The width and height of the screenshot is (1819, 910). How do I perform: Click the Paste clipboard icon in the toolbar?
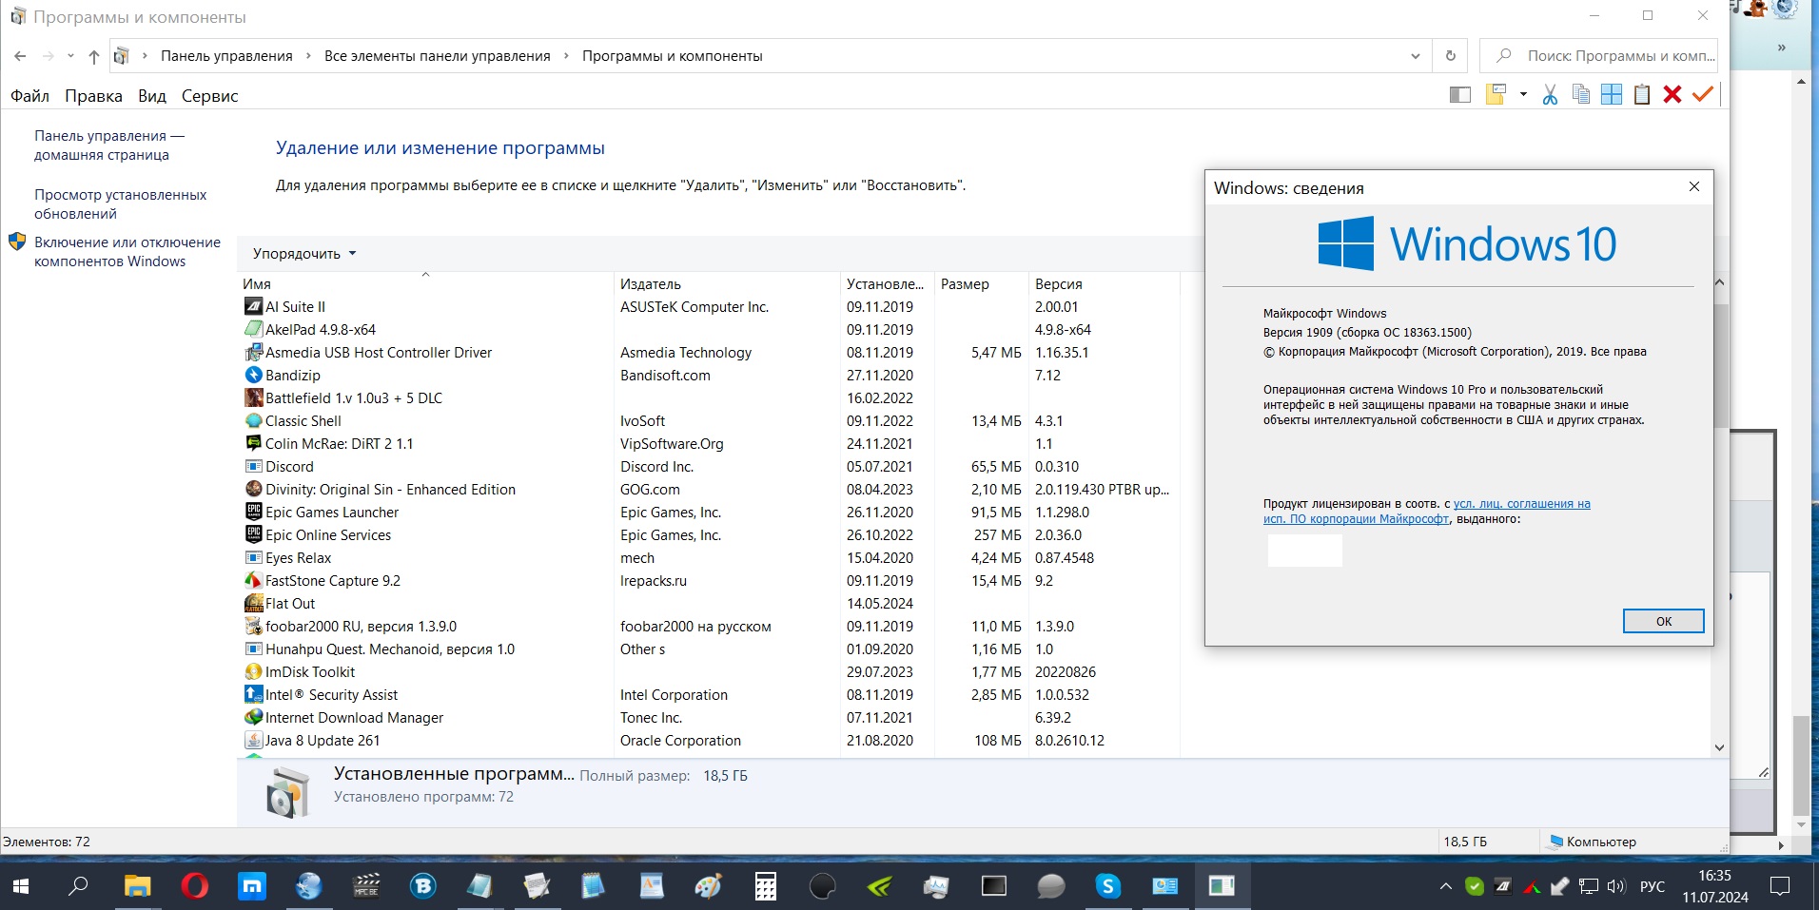click(x=1641, y=94)
